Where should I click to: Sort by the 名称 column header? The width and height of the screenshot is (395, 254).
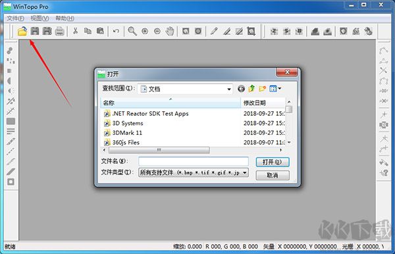tap(171, 103)
